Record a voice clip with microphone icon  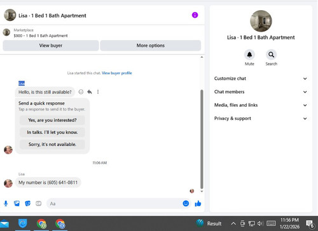(x=6, y=204)
